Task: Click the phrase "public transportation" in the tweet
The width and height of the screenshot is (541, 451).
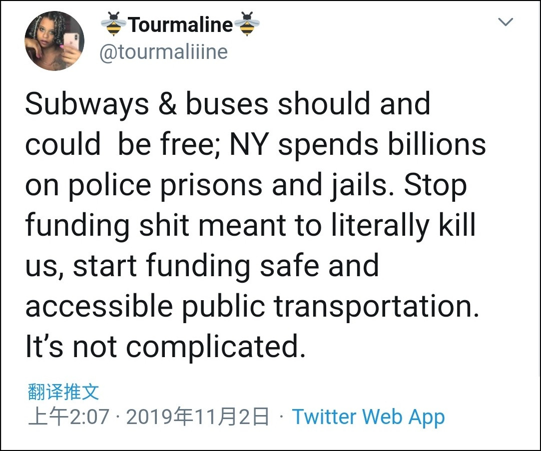Action: point(327,306)
